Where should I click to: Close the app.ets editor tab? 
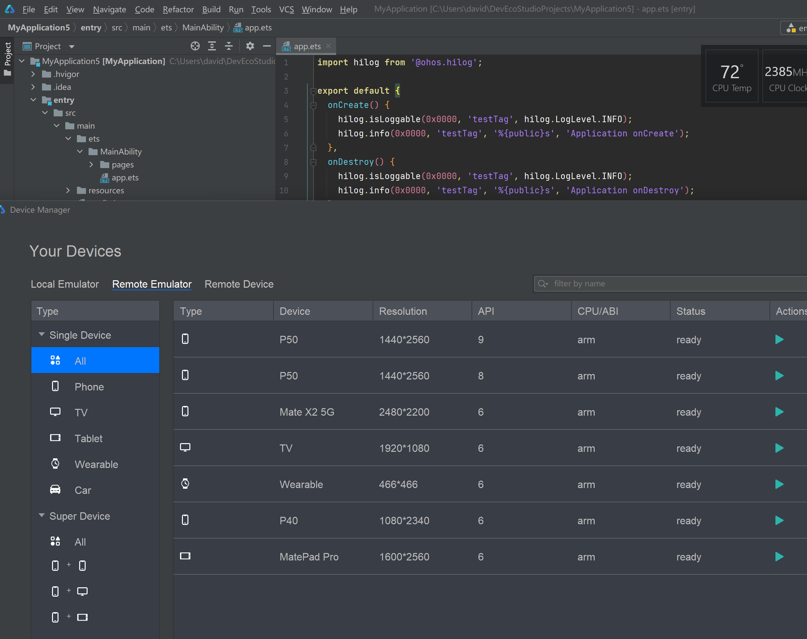[x=328, y=46]
